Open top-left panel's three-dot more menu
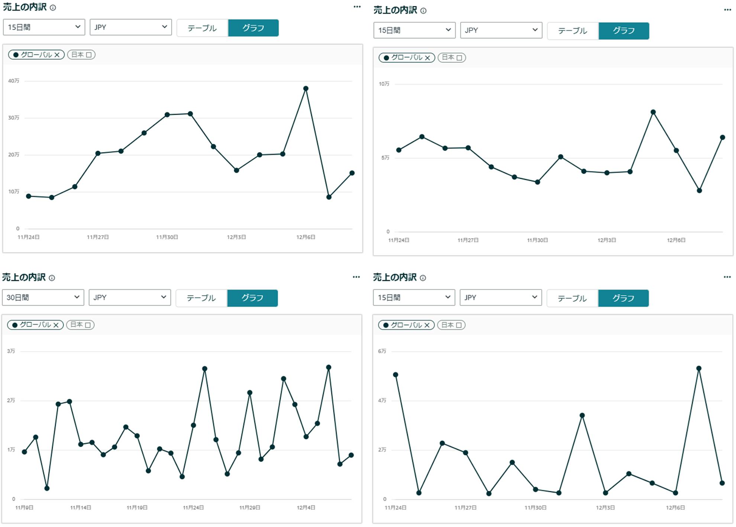Viewport: 736px width, 527px height. (x=357, y=7)
